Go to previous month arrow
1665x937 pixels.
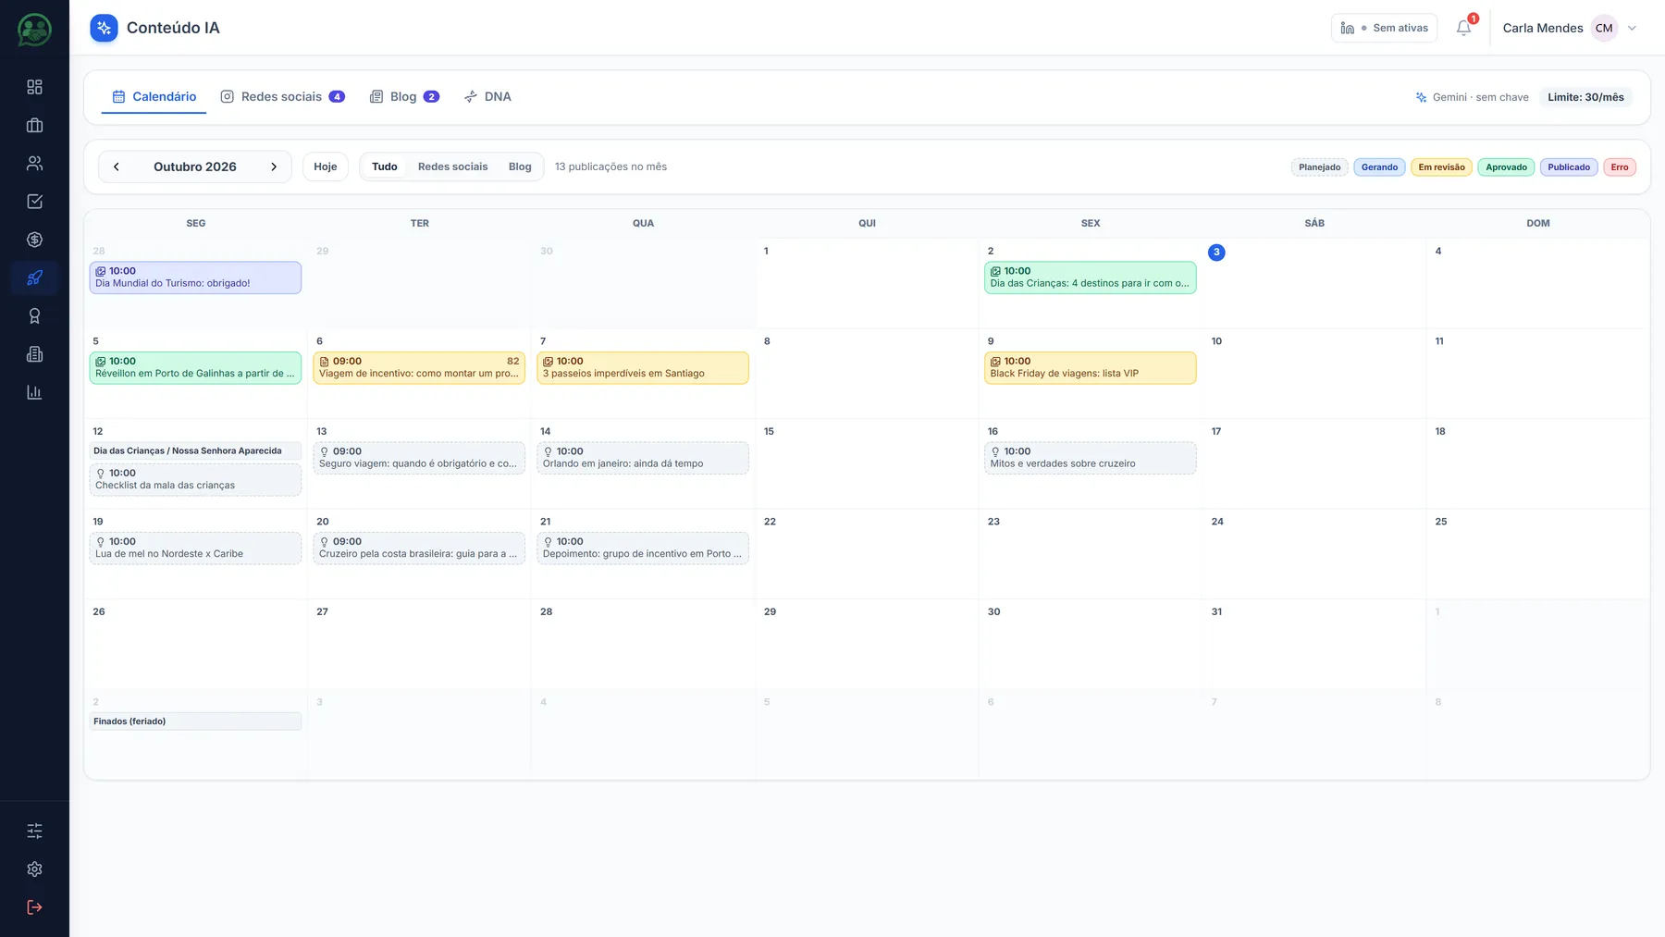click(117, 166)
